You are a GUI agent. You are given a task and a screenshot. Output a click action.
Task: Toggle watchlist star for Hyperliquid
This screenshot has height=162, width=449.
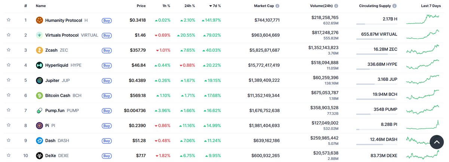point(9,65)
